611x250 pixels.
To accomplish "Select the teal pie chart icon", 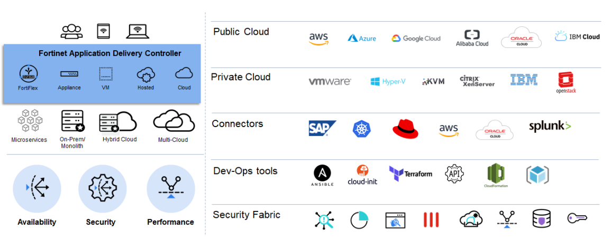I will pyautogui.click(x=359, y=220).
